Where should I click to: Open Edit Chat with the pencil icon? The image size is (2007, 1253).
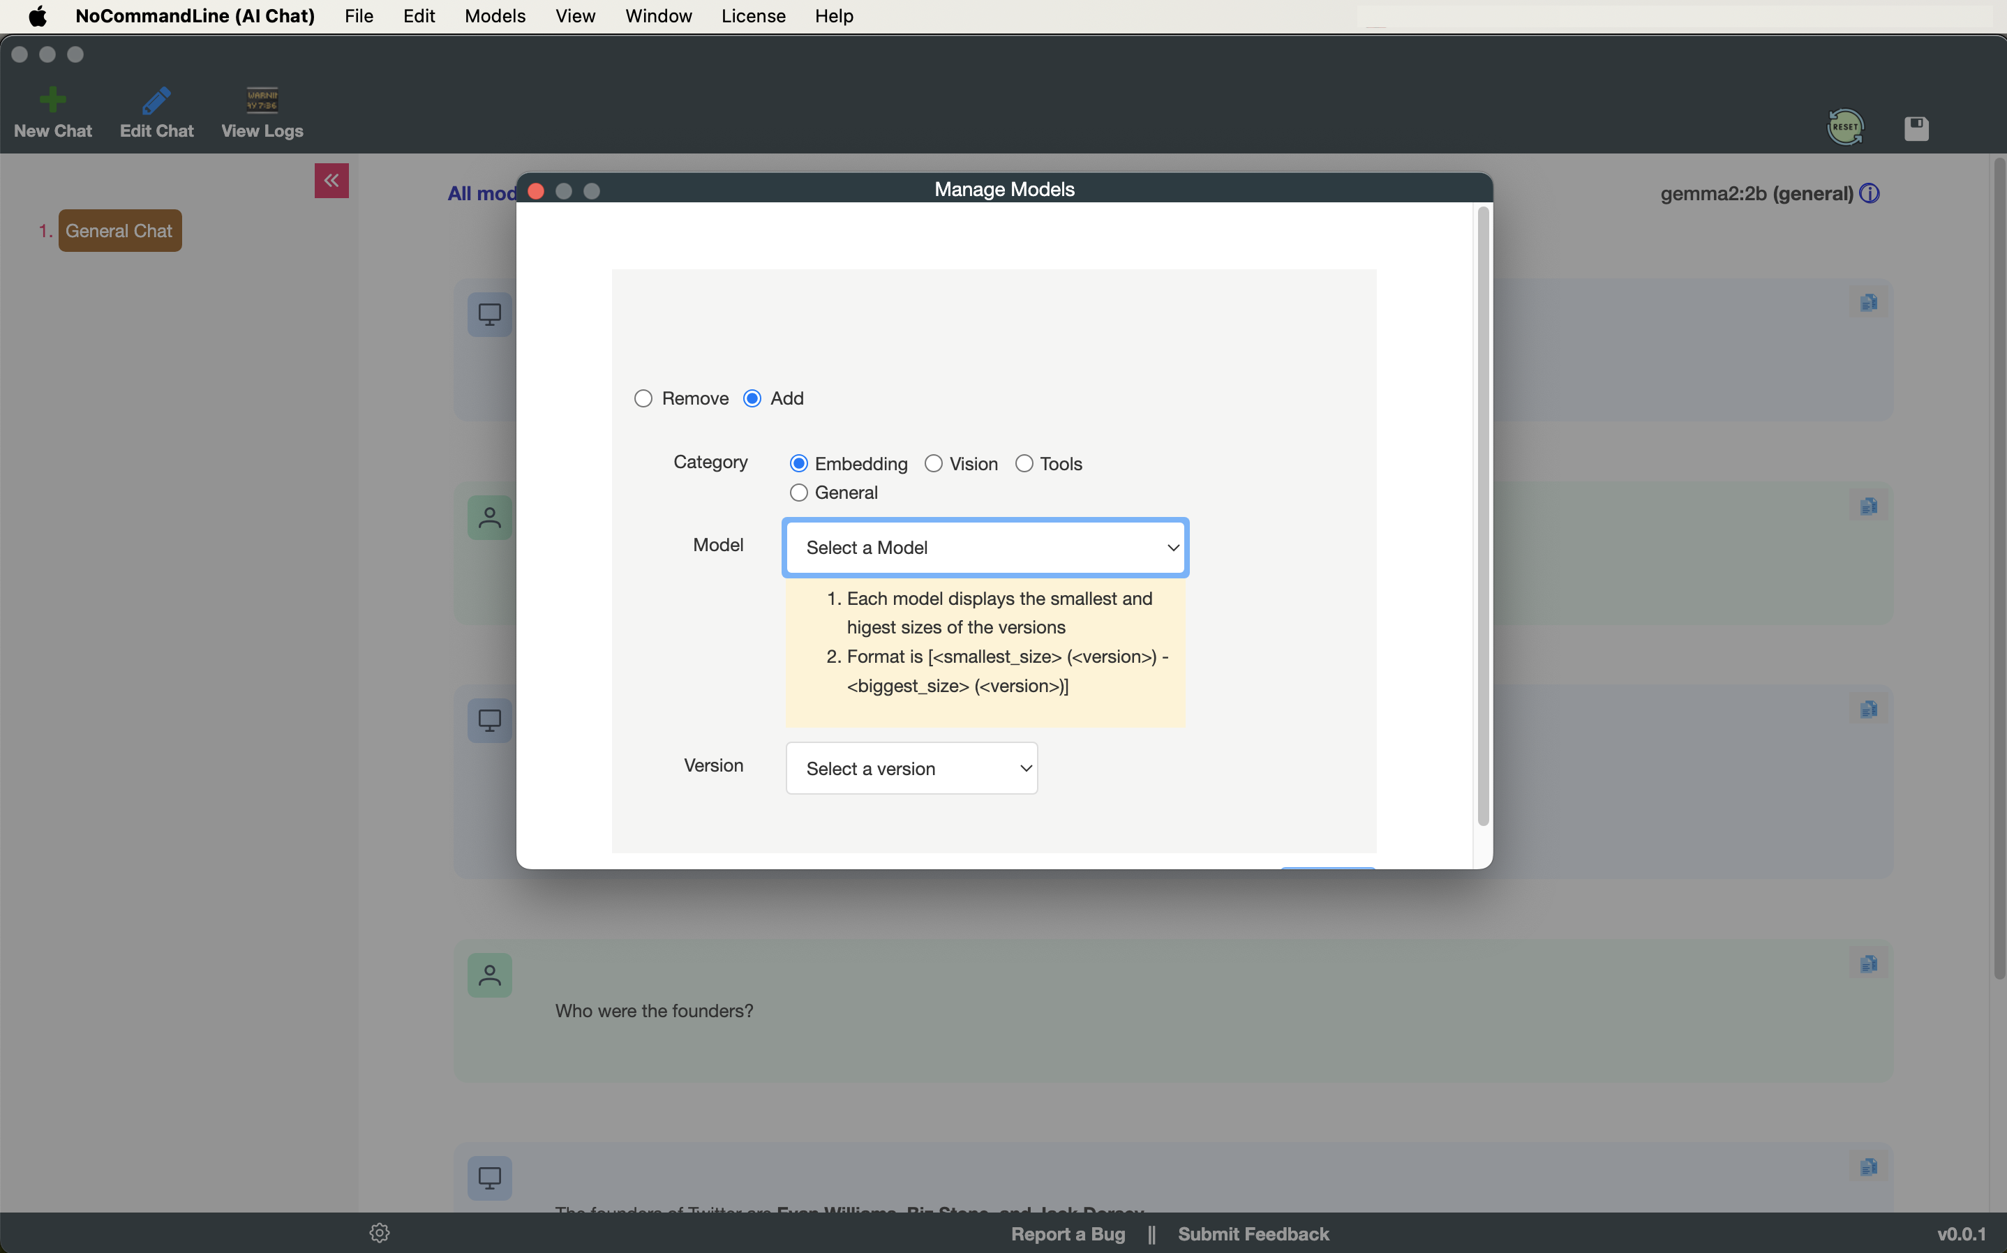click(156, 100)
